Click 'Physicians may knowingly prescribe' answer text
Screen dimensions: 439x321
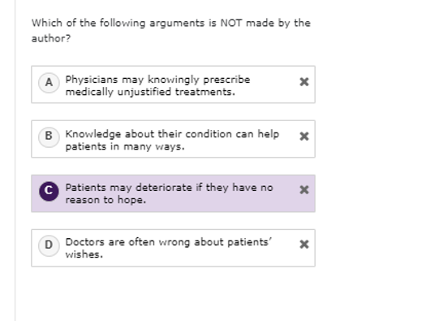[x=157, y=80]
